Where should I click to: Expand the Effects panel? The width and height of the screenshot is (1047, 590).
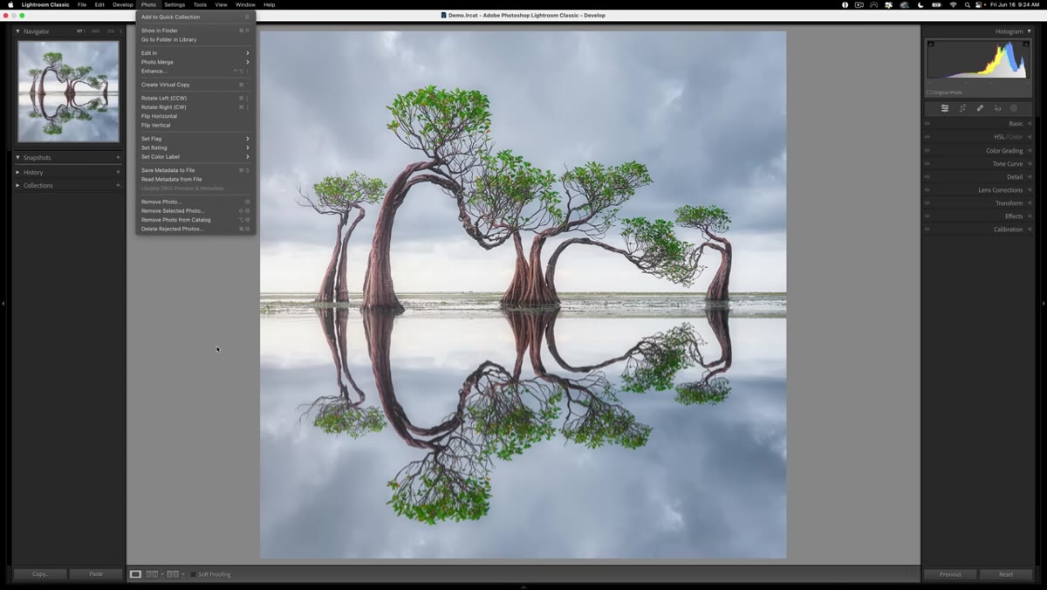click(1030, 216)
